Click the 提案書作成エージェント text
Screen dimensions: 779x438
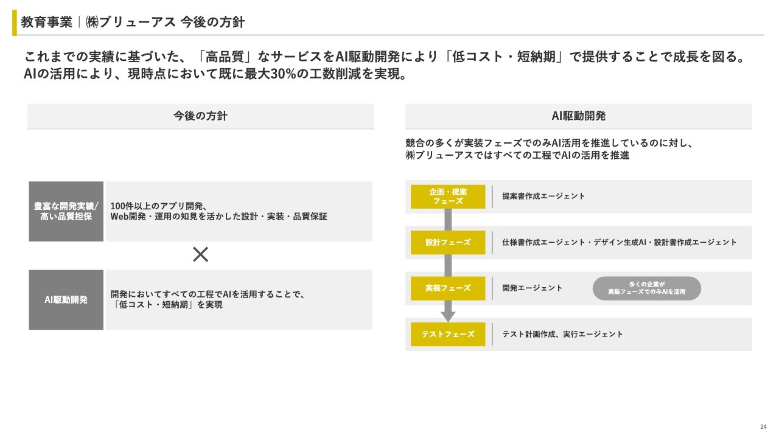(543, 196)
